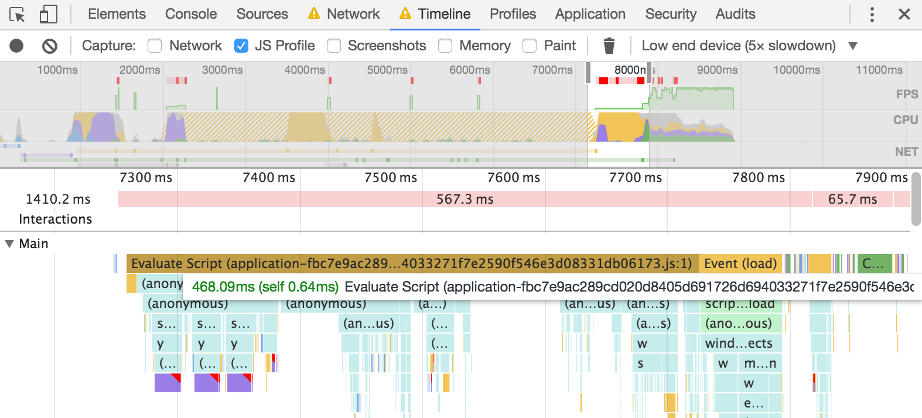Collapse the Main thread section

tap(9, 244)
